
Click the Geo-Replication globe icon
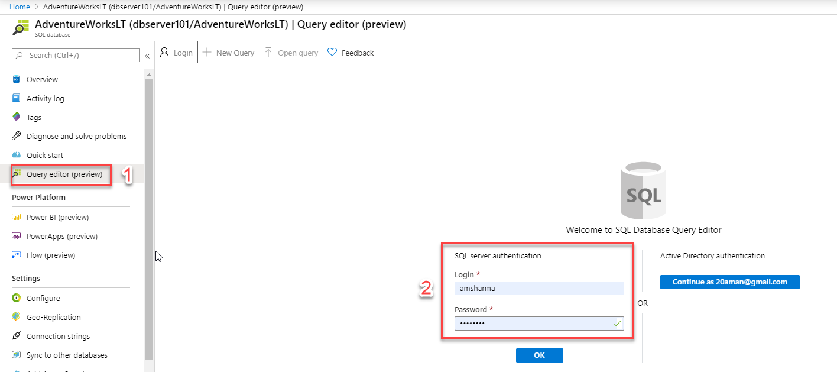tap(16, 317)
